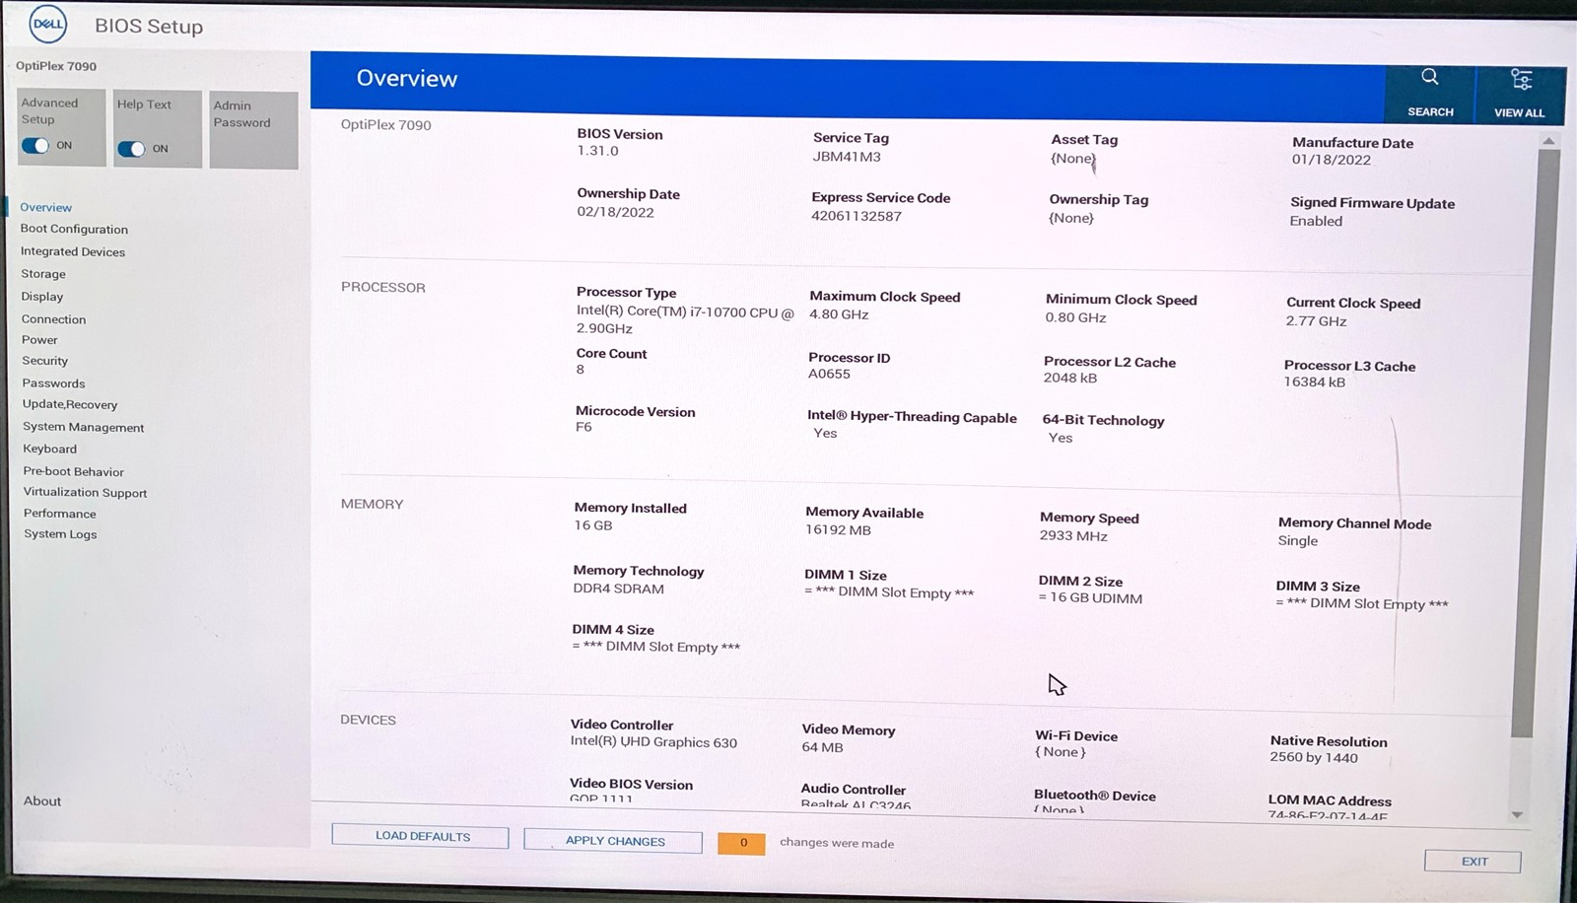Open the Security settings page

pos(45,361)
